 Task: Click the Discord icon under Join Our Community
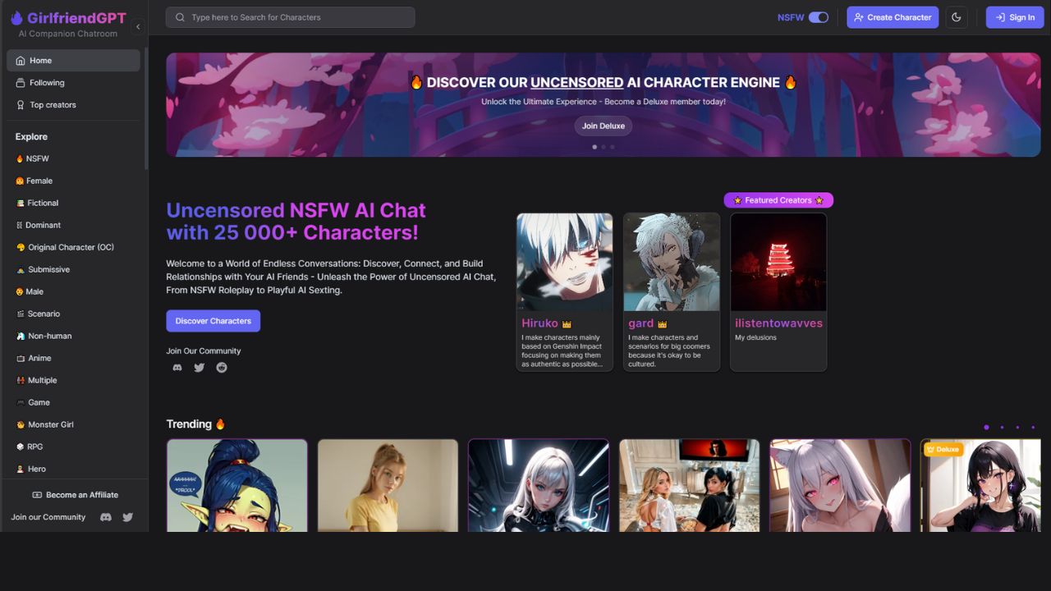[177, 368]
